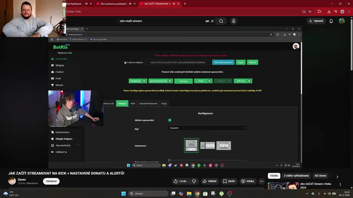This screenshot has width=353, height=198.
Task: Open a new Chrome tab with plus
Action: tap(185, 4)
